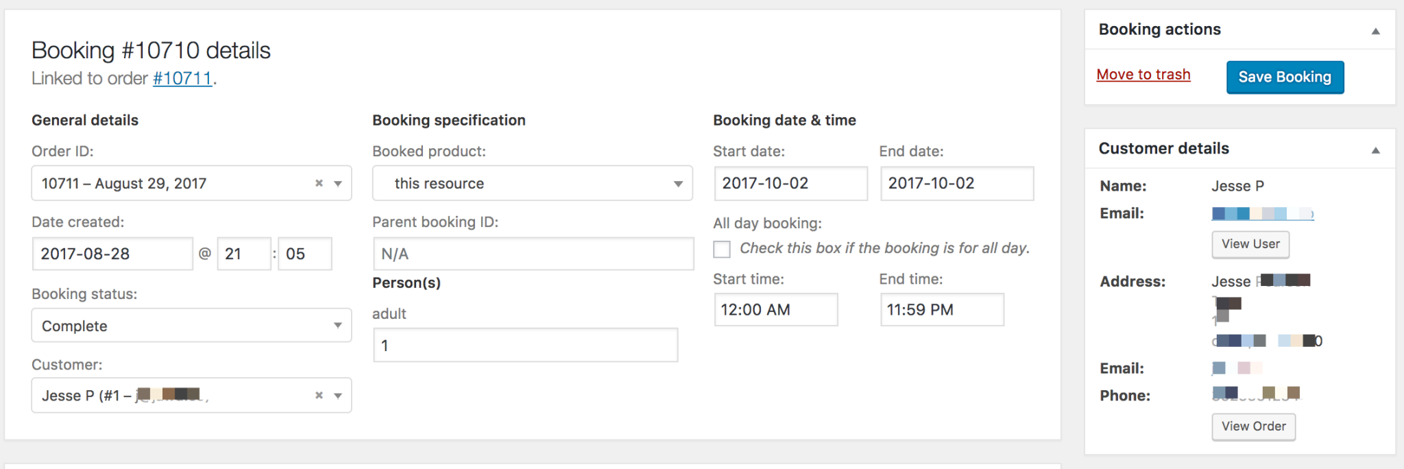Click the View Order button

click(x=1253, y=426)
